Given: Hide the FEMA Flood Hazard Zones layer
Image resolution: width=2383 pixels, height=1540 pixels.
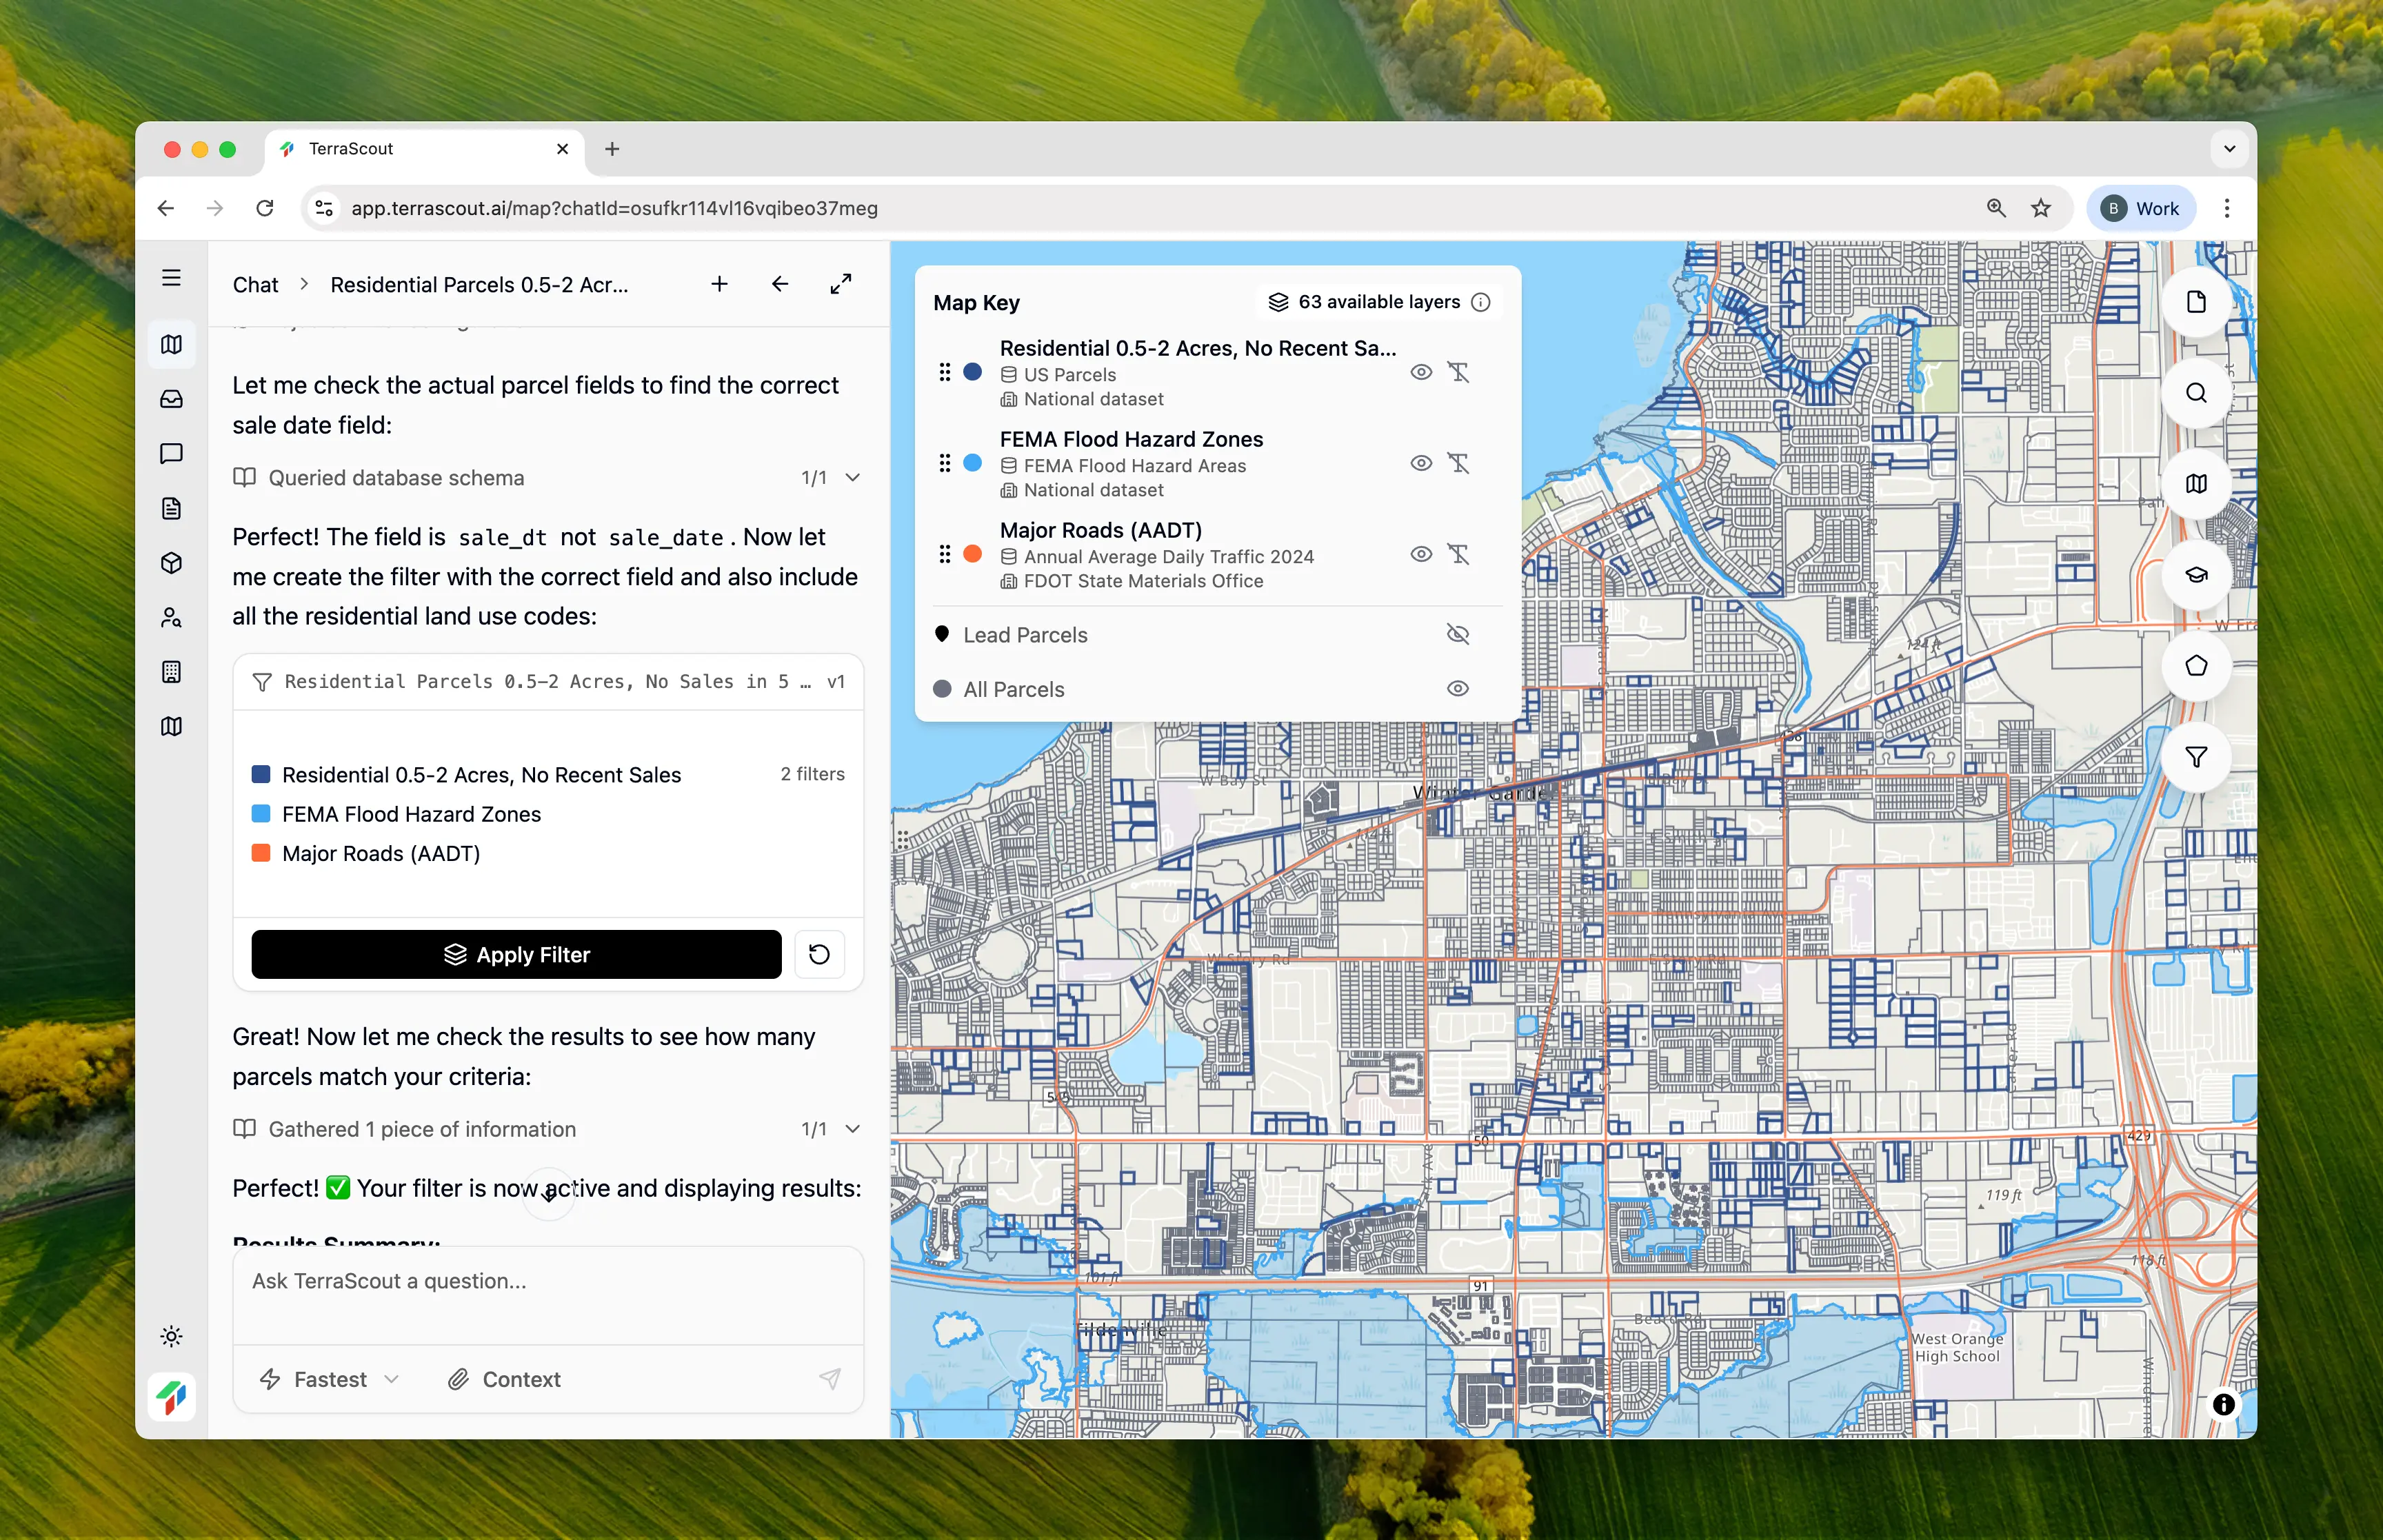Looking at the screenshot, I should coord(1420,463).
